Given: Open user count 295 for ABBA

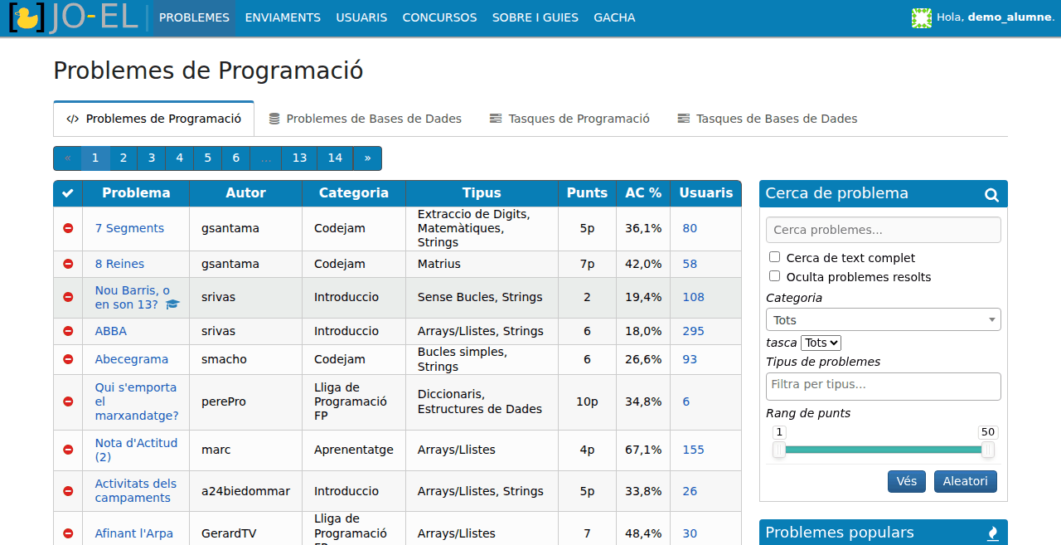Looking at the screenshot, I should point(693,331).
